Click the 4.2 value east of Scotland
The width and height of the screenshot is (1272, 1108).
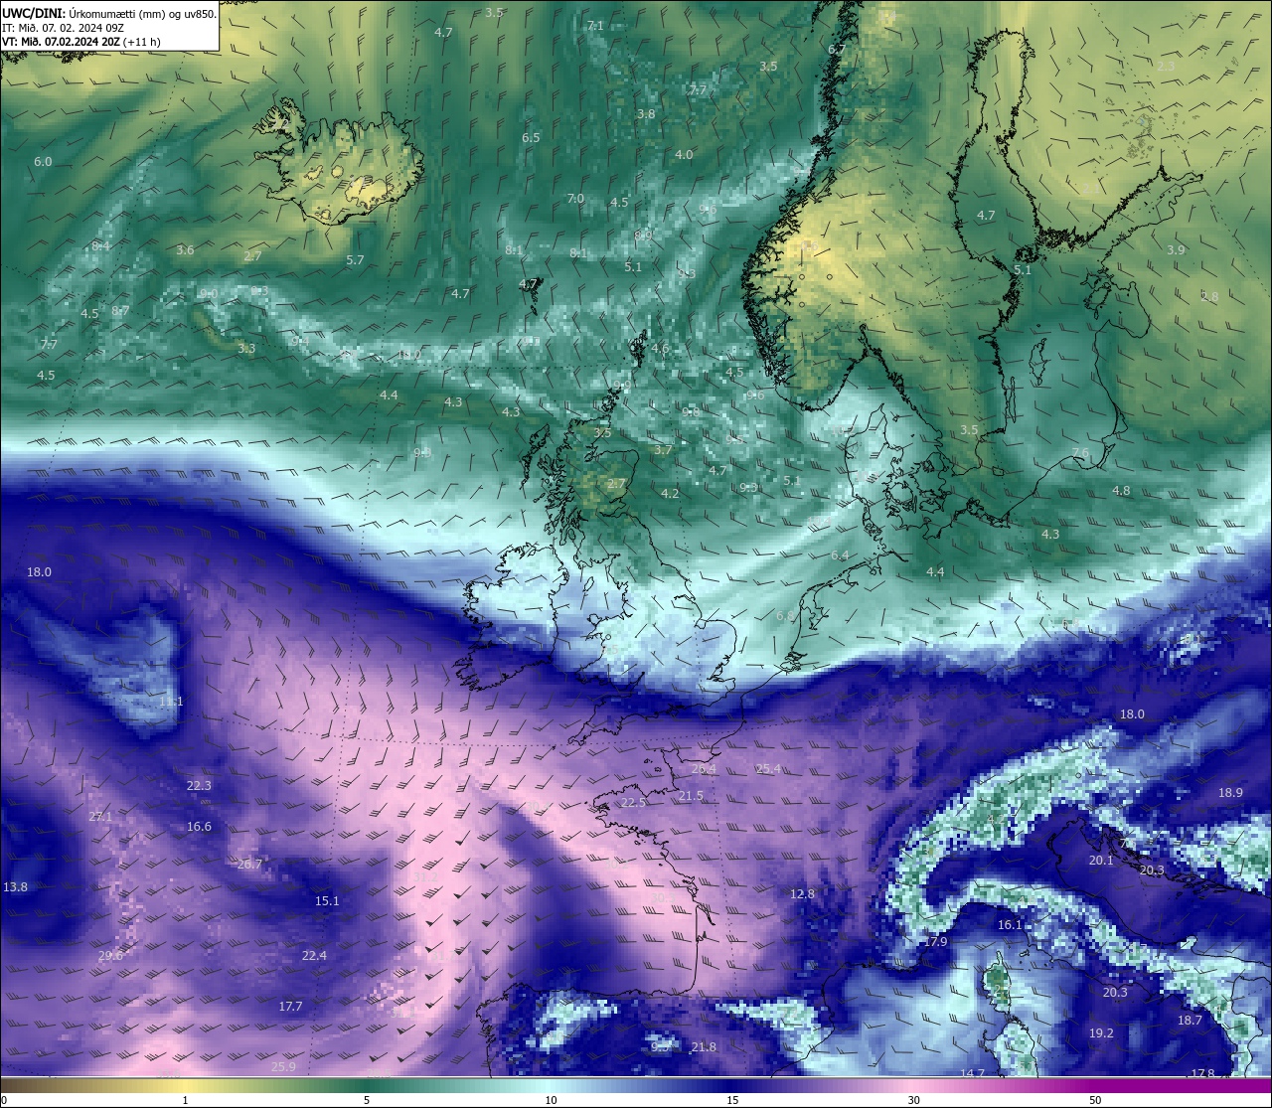[x=670, y=494]
